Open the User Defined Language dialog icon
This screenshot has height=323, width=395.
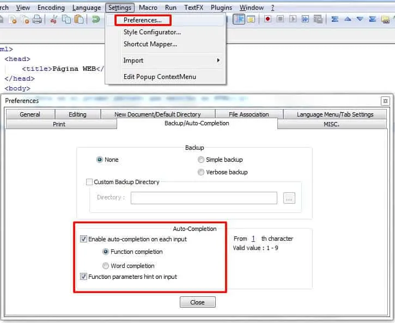click(x=251, y=19)
